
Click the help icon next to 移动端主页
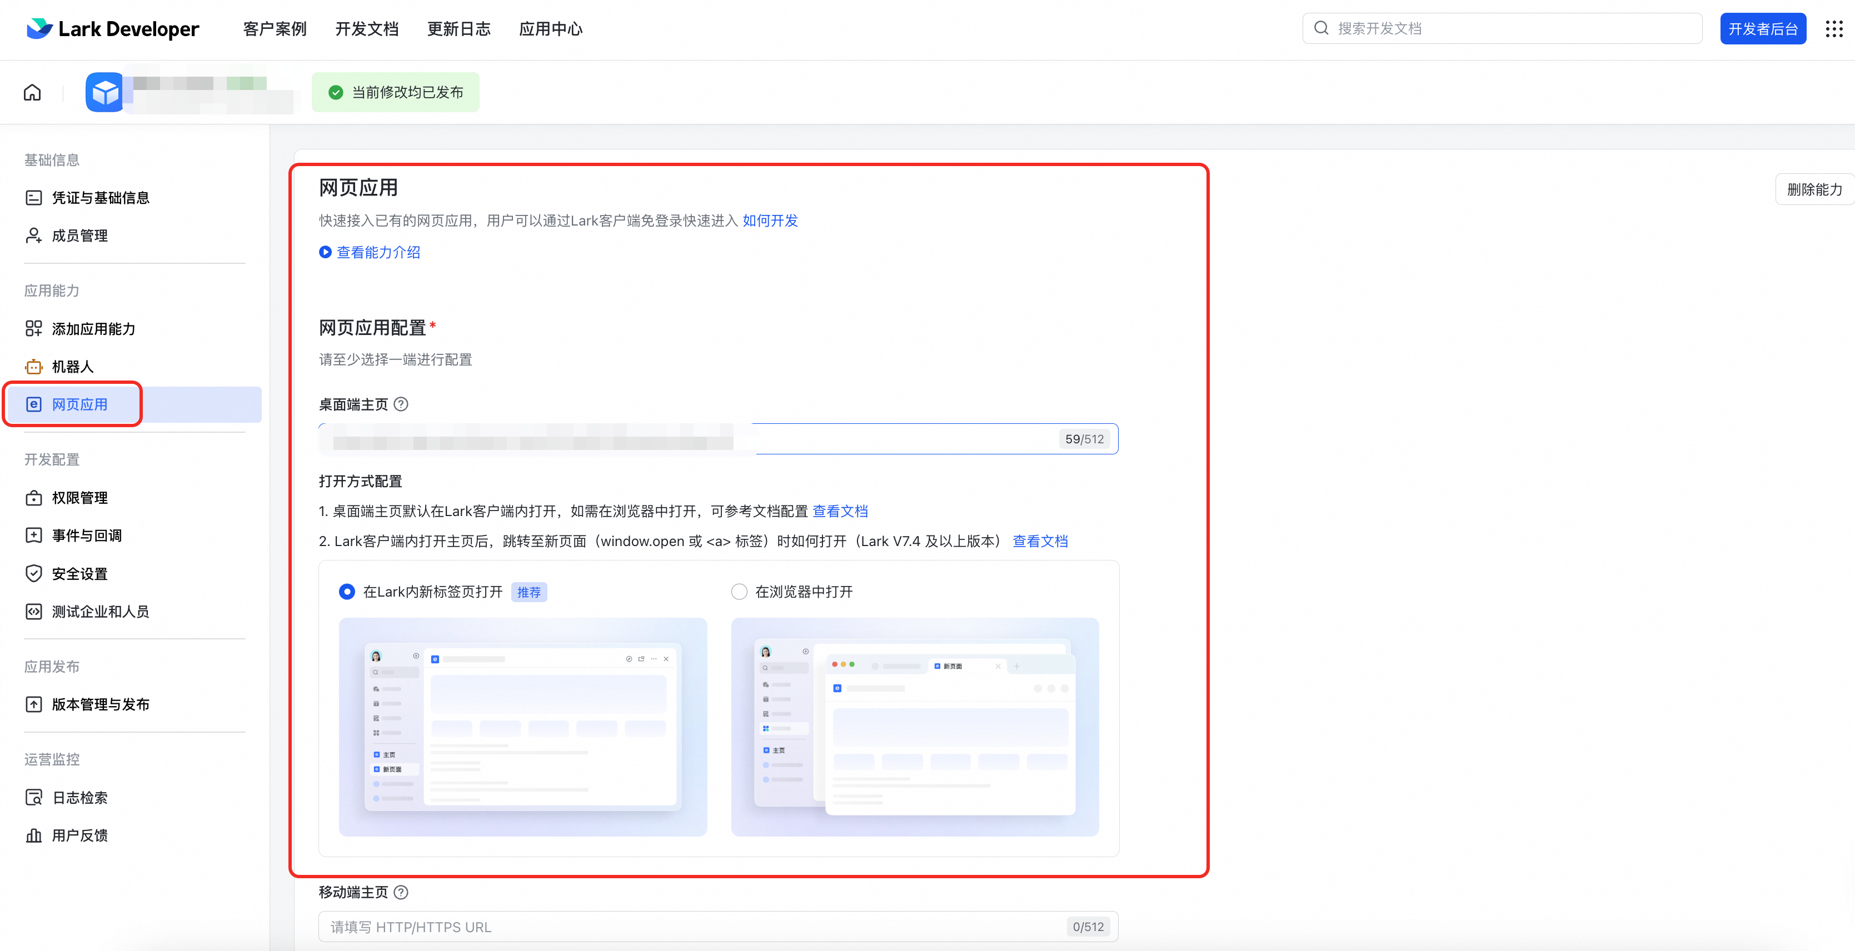tap(401, 892)
